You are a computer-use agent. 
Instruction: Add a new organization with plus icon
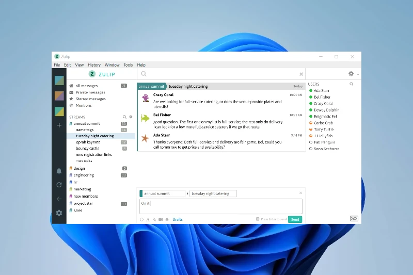(59, 125)
